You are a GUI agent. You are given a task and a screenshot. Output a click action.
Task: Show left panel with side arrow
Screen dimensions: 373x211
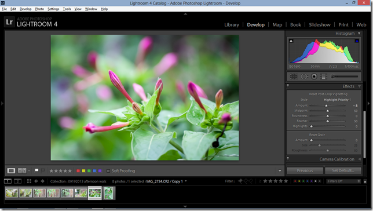point(2,103)
